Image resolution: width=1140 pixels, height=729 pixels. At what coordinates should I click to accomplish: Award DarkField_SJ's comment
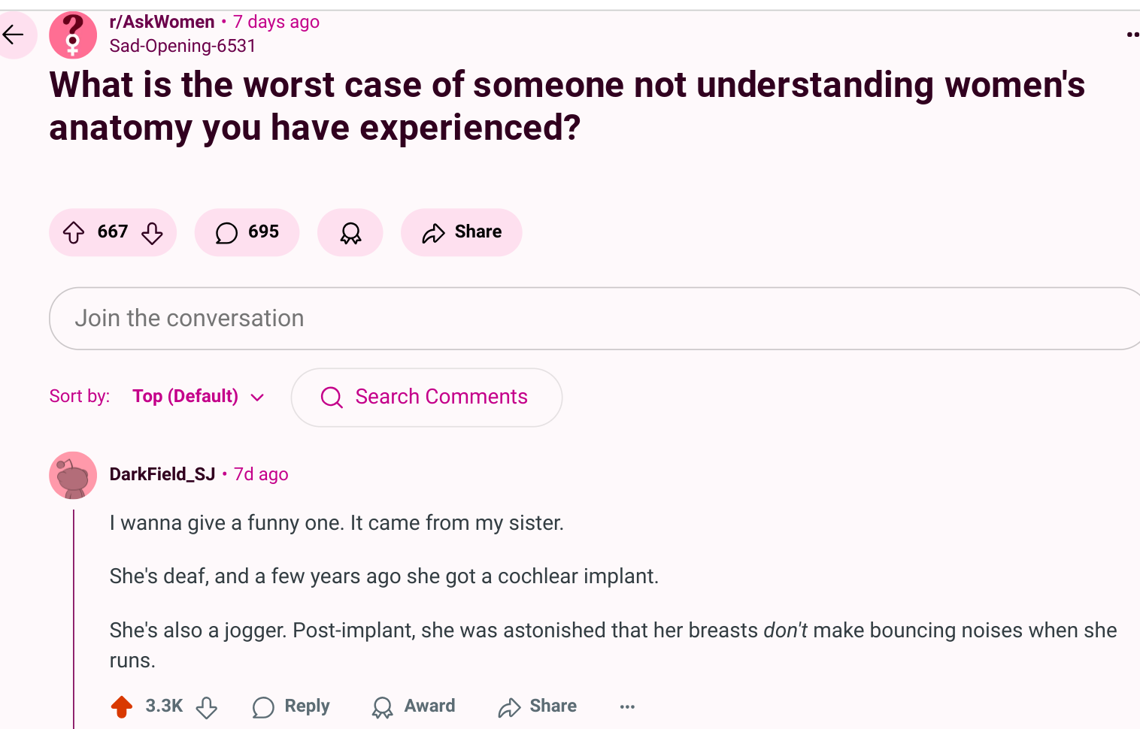coord(414,706)
